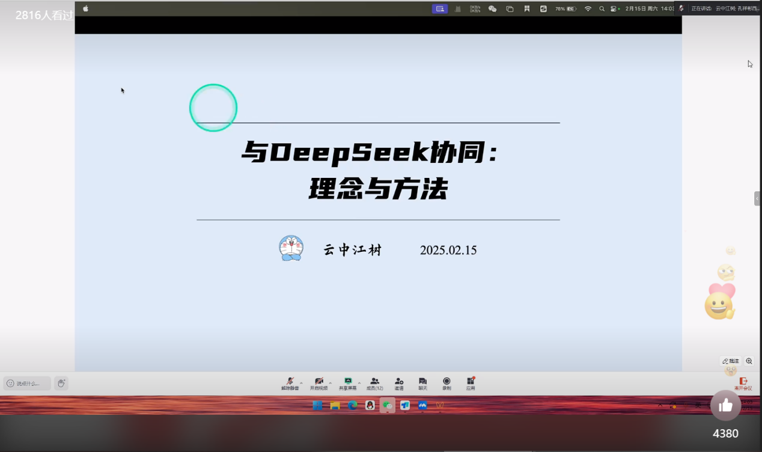This screenshot has width=762, height=452.
Task: Open Control Center in the menu bar
Action: pos(614,9)
